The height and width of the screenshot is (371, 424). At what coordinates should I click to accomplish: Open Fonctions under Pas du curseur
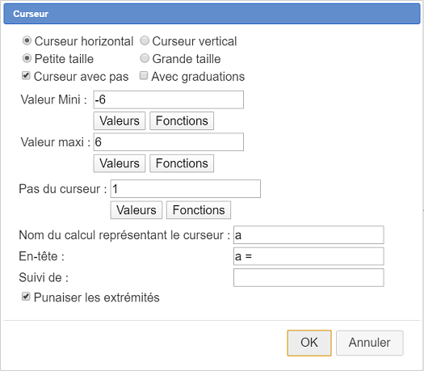point(199,210)
